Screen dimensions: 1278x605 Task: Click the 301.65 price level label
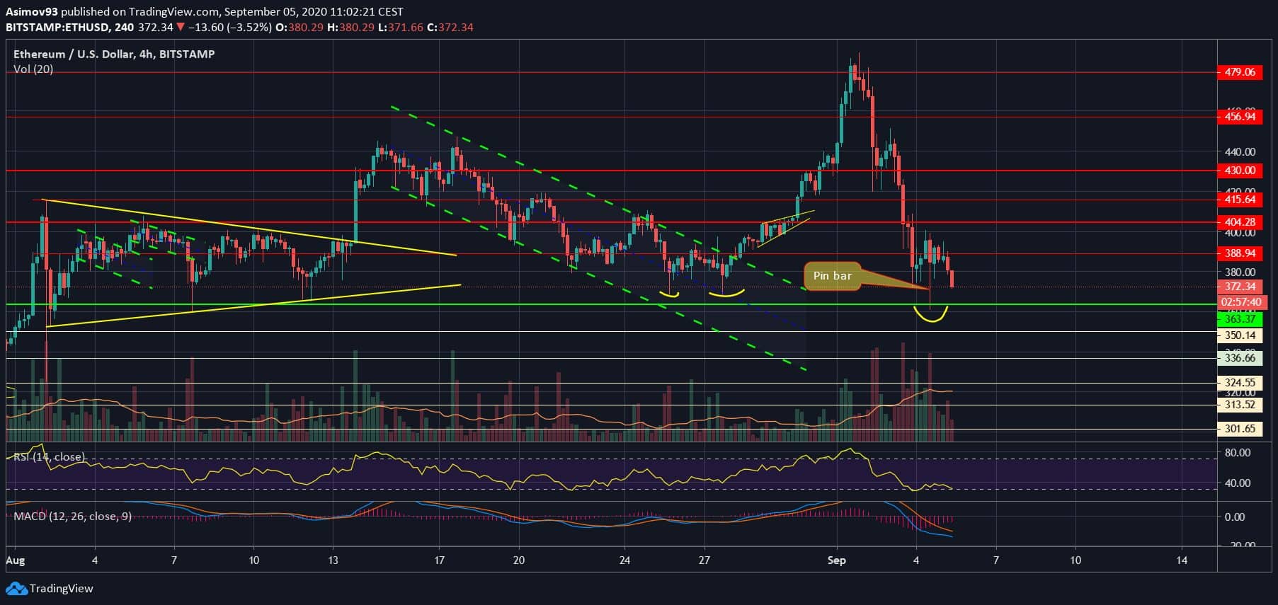click(x=1239, y=429)
